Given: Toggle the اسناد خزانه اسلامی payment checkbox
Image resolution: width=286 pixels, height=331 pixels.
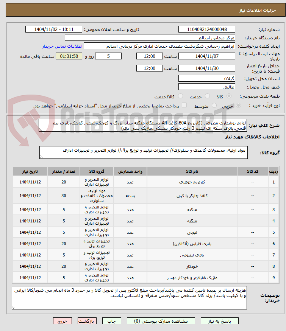Looking at the screenshot, I should pyautogui.click(x=184, y=105).
